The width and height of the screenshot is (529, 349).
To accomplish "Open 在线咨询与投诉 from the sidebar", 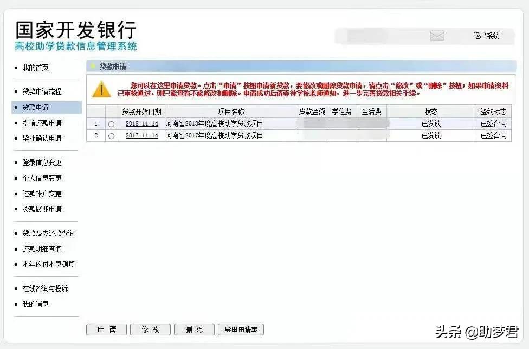I will (44, 288).
